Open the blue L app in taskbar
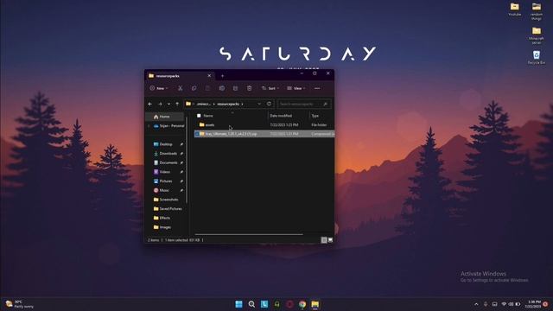The width and height of the screenshot is (553, 311). coord(264,304)
